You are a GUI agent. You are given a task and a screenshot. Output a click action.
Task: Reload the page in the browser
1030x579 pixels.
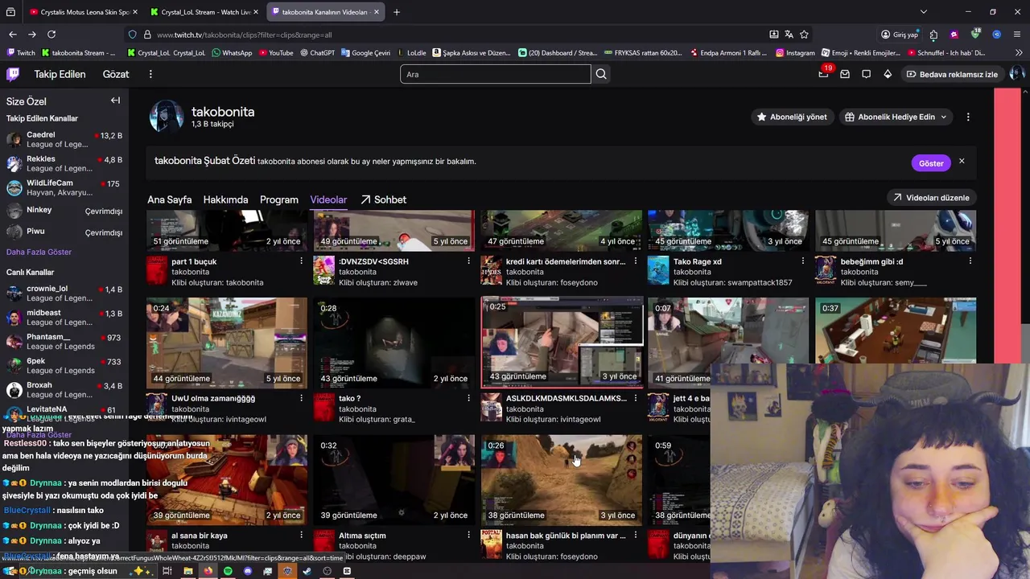[51, 35]
